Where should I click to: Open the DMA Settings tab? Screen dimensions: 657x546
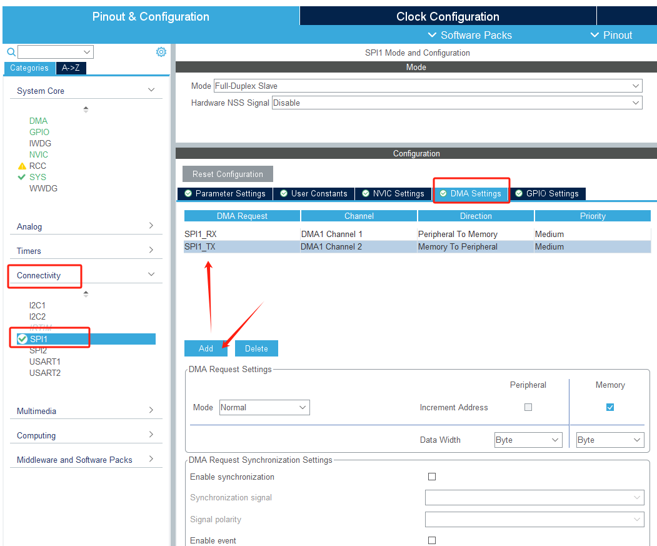point(471,193)
